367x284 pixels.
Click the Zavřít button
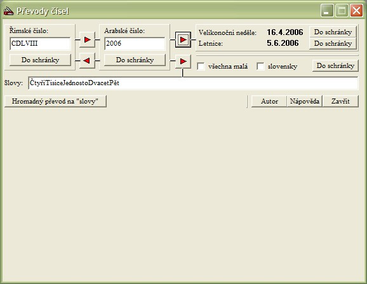coord(340,102)
